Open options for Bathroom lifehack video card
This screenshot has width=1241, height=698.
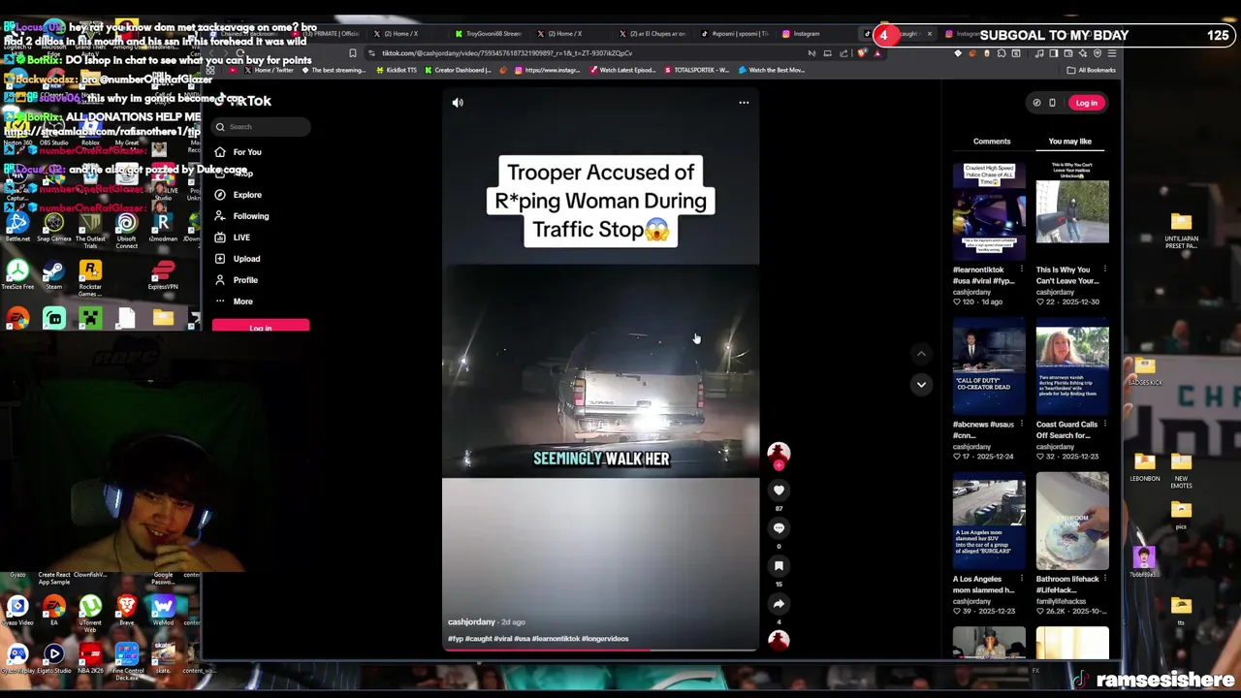click(1104, 579)
